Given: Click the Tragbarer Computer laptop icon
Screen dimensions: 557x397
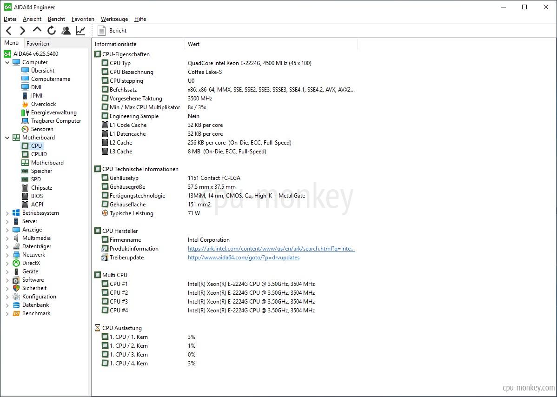Looking at the screenshot, I should coord(25,121).
